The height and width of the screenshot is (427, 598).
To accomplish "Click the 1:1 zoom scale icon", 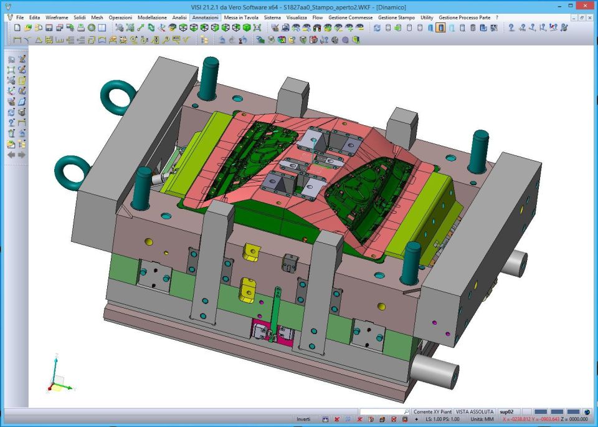I will click(x=257, y=27).
